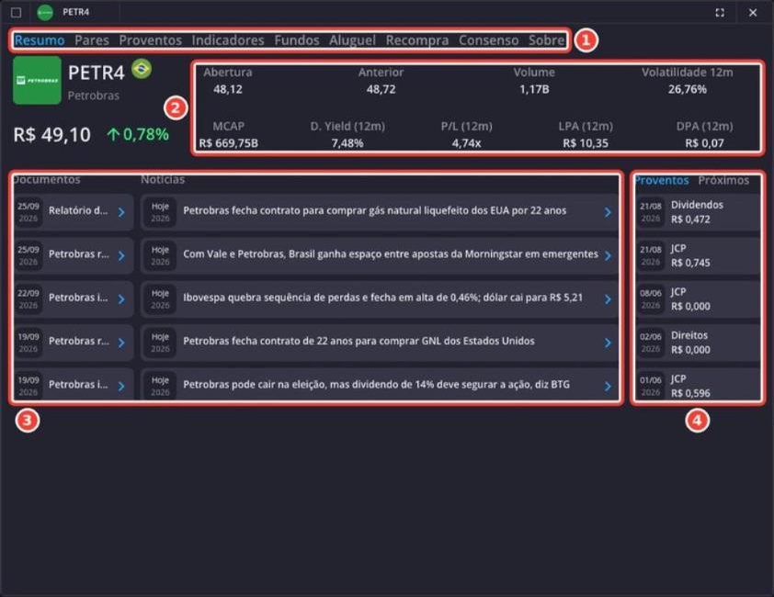Screen dimensions: 774x597
Task: Click the D. Yield value 7,48%
Action: pyautogui.click(x=347, y=143)
